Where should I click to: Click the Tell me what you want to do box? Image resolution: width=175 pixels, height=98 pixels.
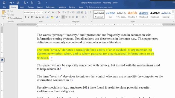pyautogui.click(x=99, y=7)
